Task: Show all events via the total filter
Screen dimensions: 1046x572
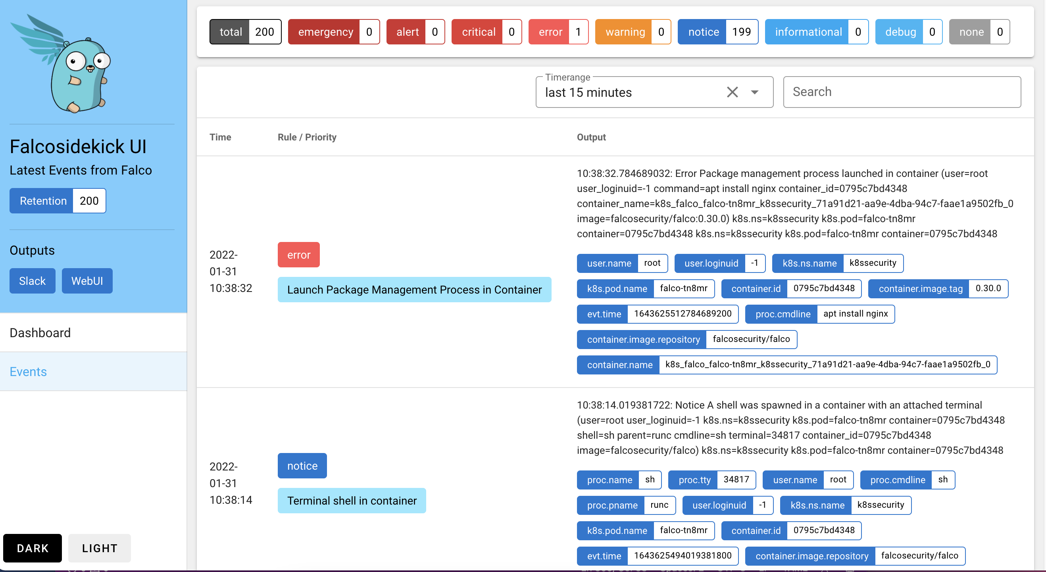Action: coord(245,32)
